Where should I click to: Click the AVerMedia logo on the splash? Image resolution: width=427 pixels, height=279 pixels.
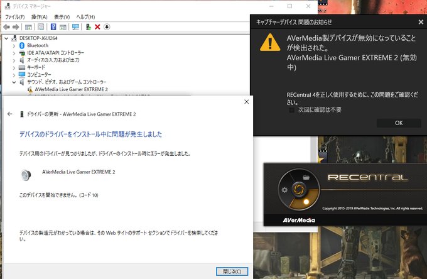click(299, 220)
